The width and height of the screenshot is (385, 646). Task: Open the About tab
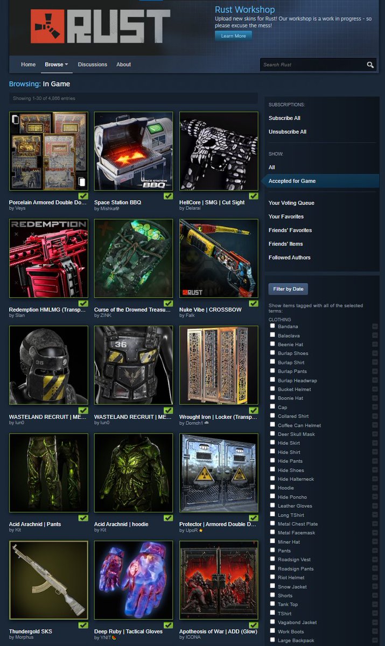tap(124, 65)
